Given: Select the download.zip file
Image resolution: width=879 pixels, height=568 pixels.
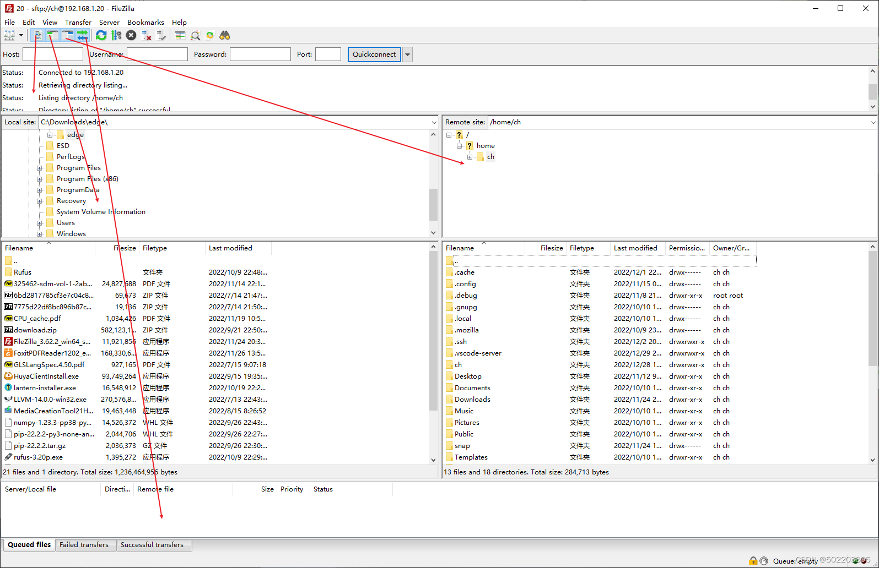Looking at the screenshot, I should click(x=35, y=330).
